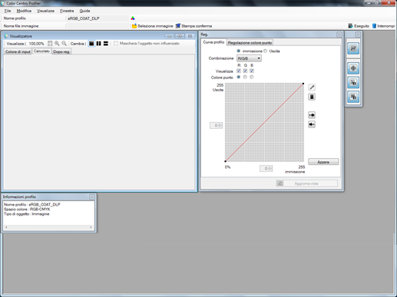Select the Uscita radio button
This screenshot has height=297, width=397.
tap(266, 51)
